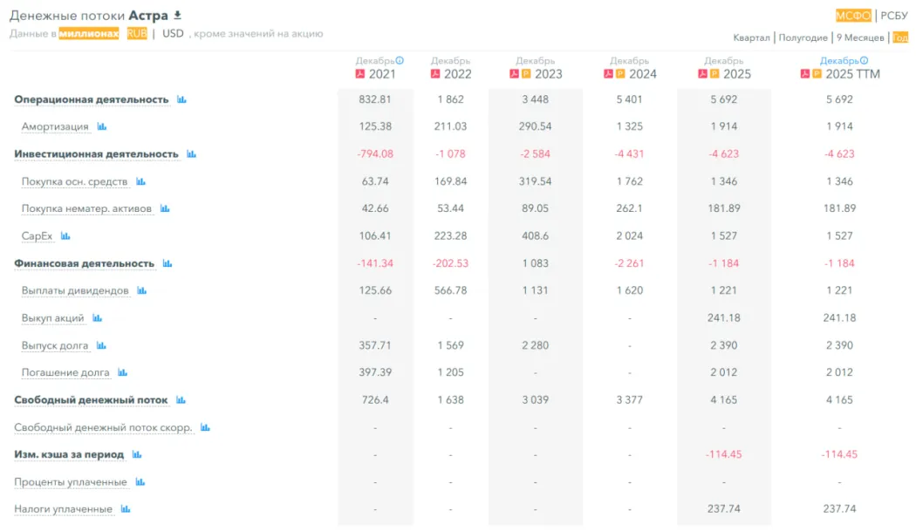Image resolution: width=916 pixels, height=531 pixels.
Task: Select the Квартал period tab
Action: pyautogui.click(x=751, y=37)
